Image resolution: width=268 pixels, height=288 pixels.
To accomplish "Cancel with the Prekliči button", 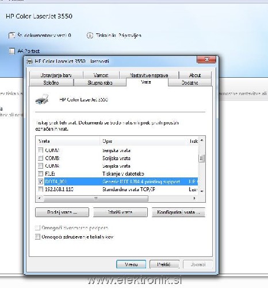I will click(x=164, y=264).
